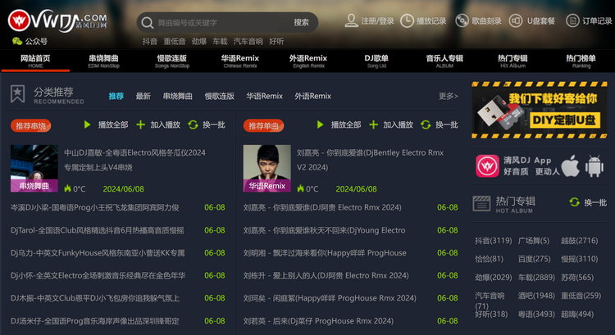Screen dimensions: 615x335
Task: Switch to 串烧舞曲 navigation tab
Action: pos(103,61)
